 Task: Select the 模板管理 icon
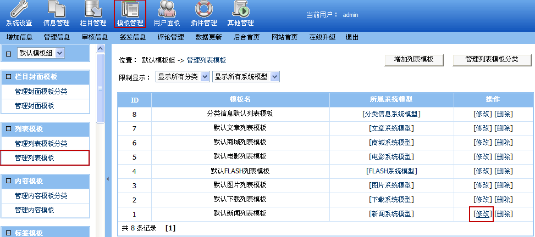click(x=130, y=10)
